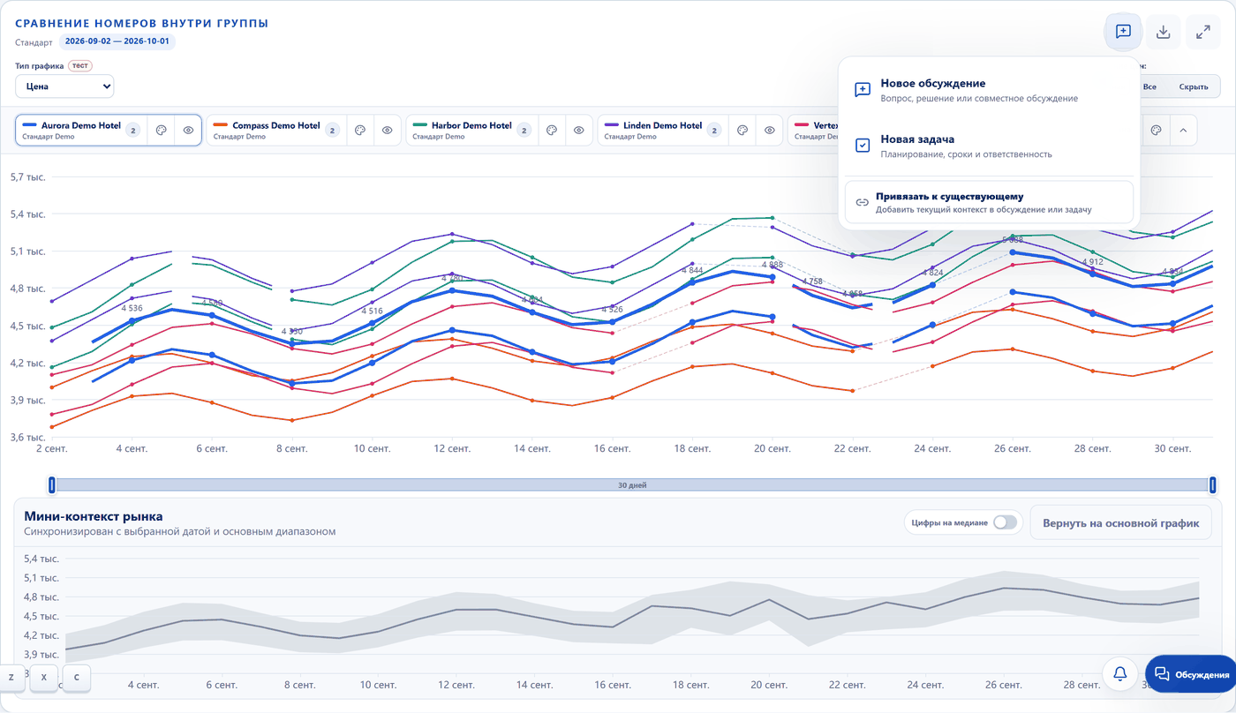The width and height of the screenshot is (1236, 713).
Task: Click the 'тест' badge near Тип графика
Action: tap(80, 66)
